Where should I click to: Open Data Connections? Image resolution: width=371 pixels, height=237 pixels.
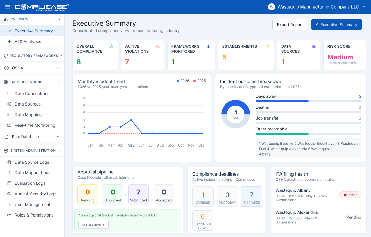(32, 94)
